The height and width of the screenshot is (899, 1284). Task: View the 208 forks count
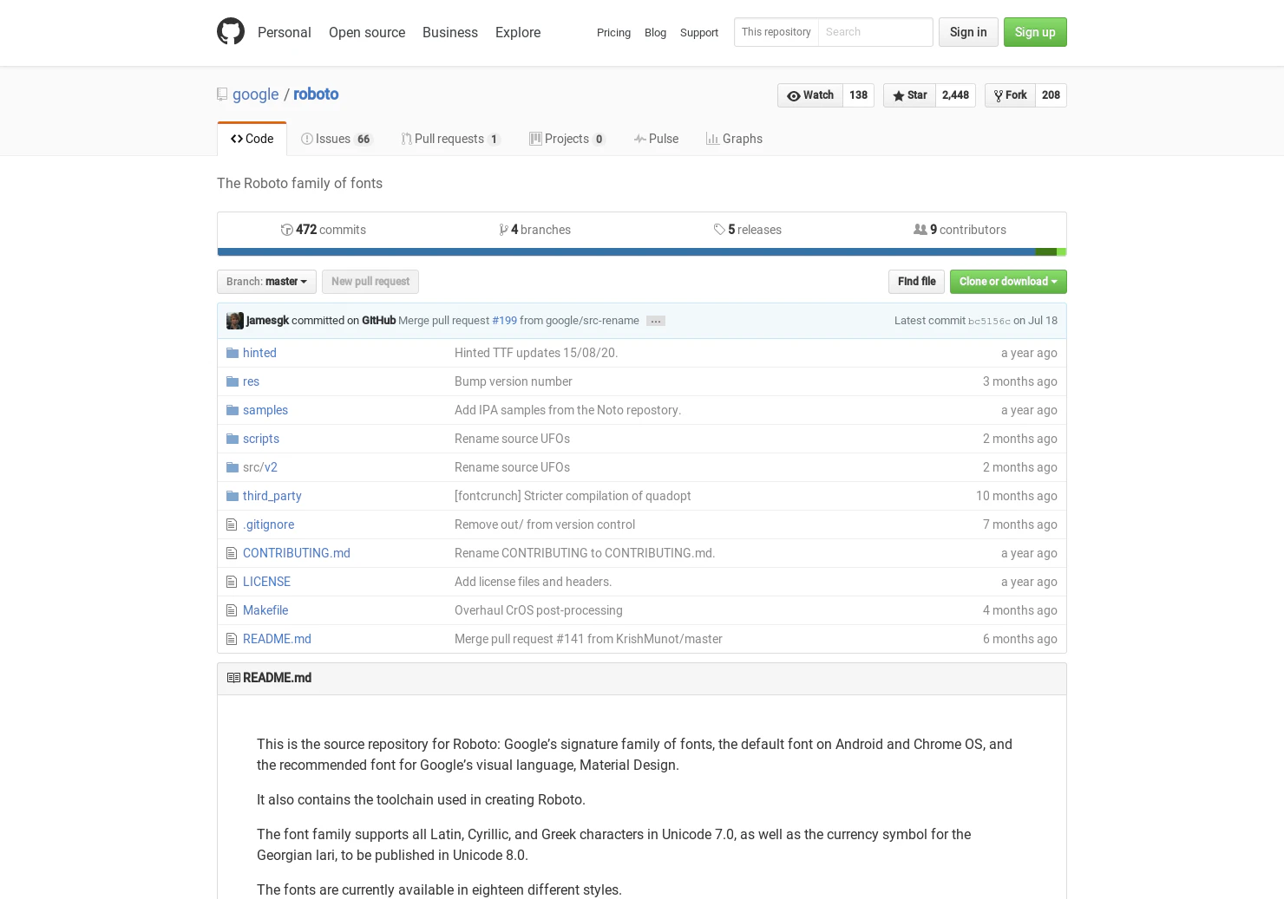pyautogui.click(x=1051, y=95)
